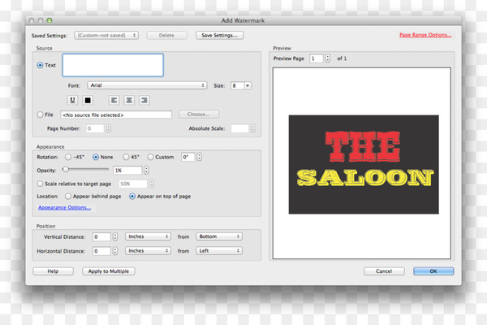
Task: Click the watermark text input box
Action: pos(113,65)
